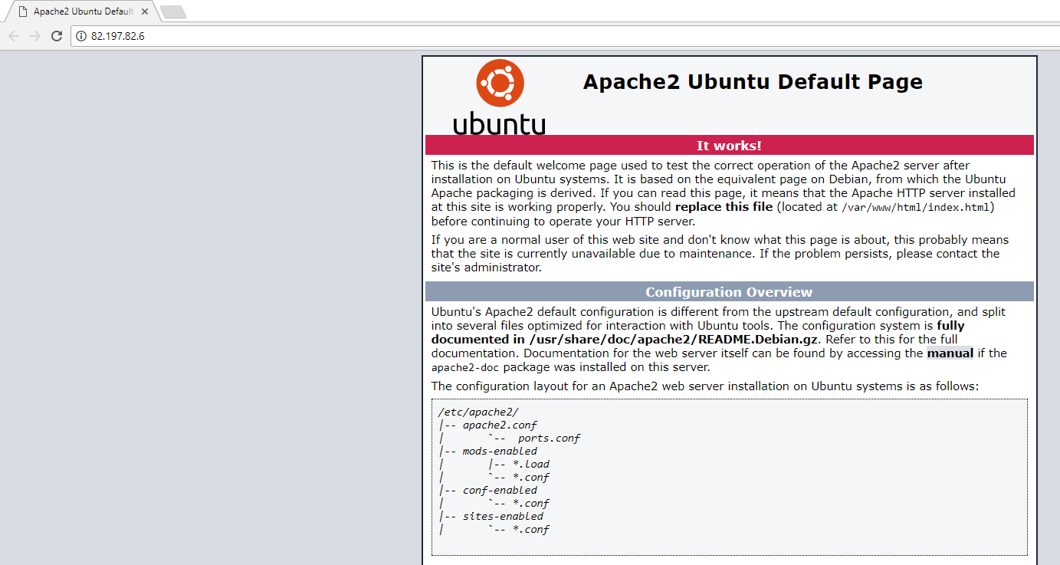Click the It works! banner
Viewport: 1060px width, 565px height.
[x=729, y=146]
